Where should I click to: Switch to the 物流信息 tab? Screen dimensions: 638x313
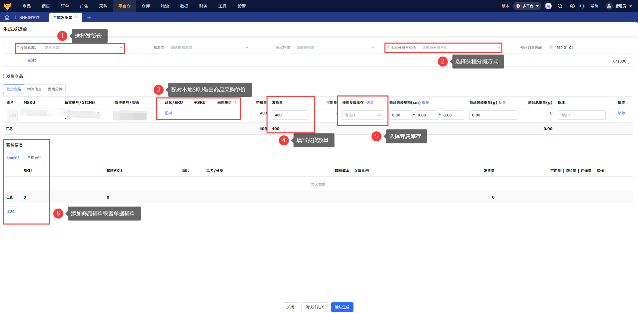(x=34, y=89)
